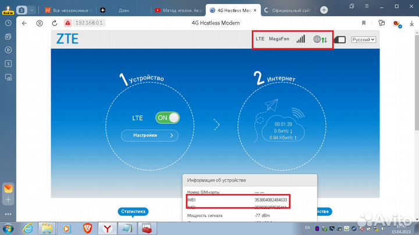Image resolution: width=419 pixels, height=235 pixels.
Task: Open File Explorer folder in the taskbar
Action: (x=47, y=229)
